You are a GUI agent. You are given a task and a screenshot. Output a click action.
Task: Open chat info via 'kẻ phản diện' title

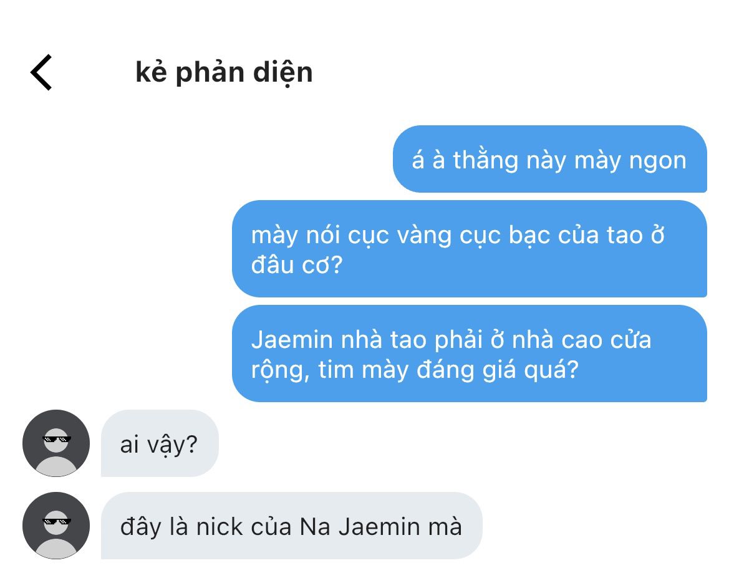[x=224, y=72]
